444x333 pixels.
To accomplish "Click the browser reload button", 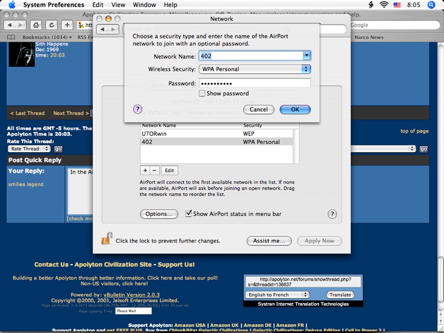I will pos(51,25).
